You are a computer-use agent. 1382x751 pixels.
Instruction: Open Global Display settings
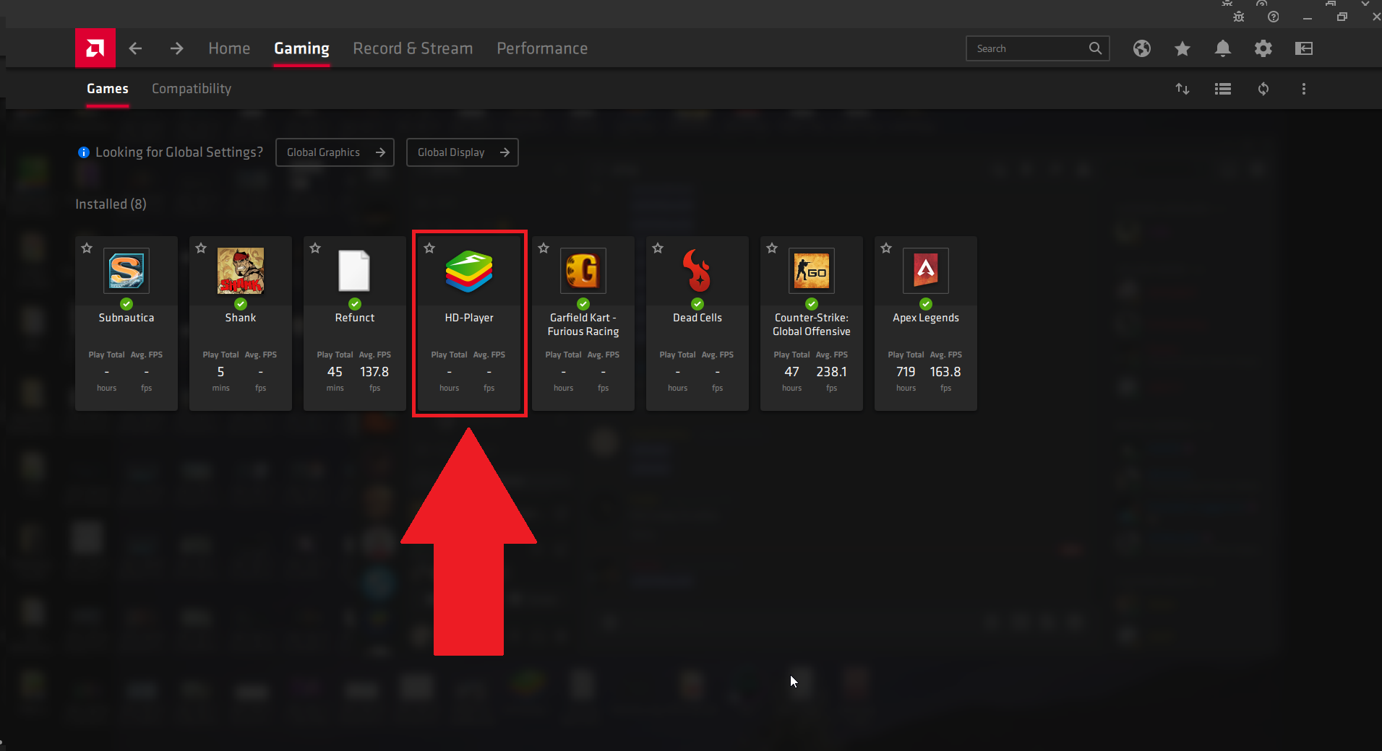click(463, 152)
